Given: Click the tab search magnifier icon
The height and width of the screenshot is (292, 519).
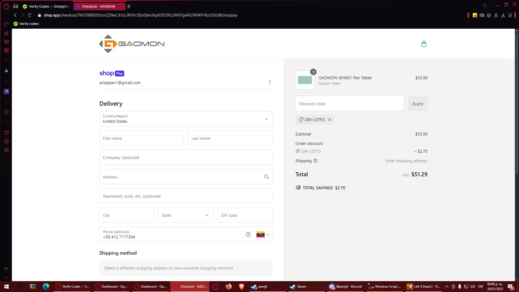Looking at the screenshot, I should point(485,5).
